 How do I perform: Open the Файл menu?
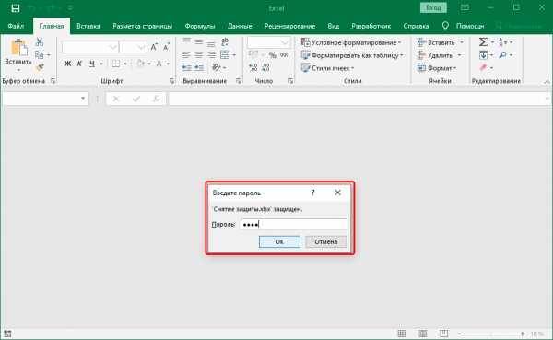tap(16, 26)
